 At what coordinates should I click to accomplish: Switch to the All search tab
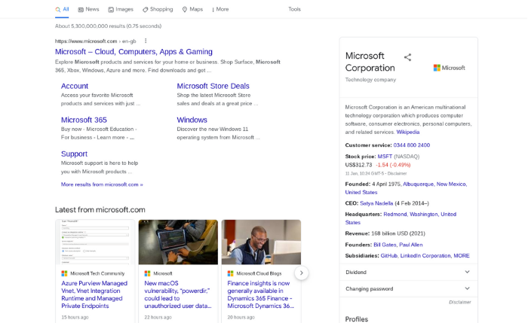62,9
